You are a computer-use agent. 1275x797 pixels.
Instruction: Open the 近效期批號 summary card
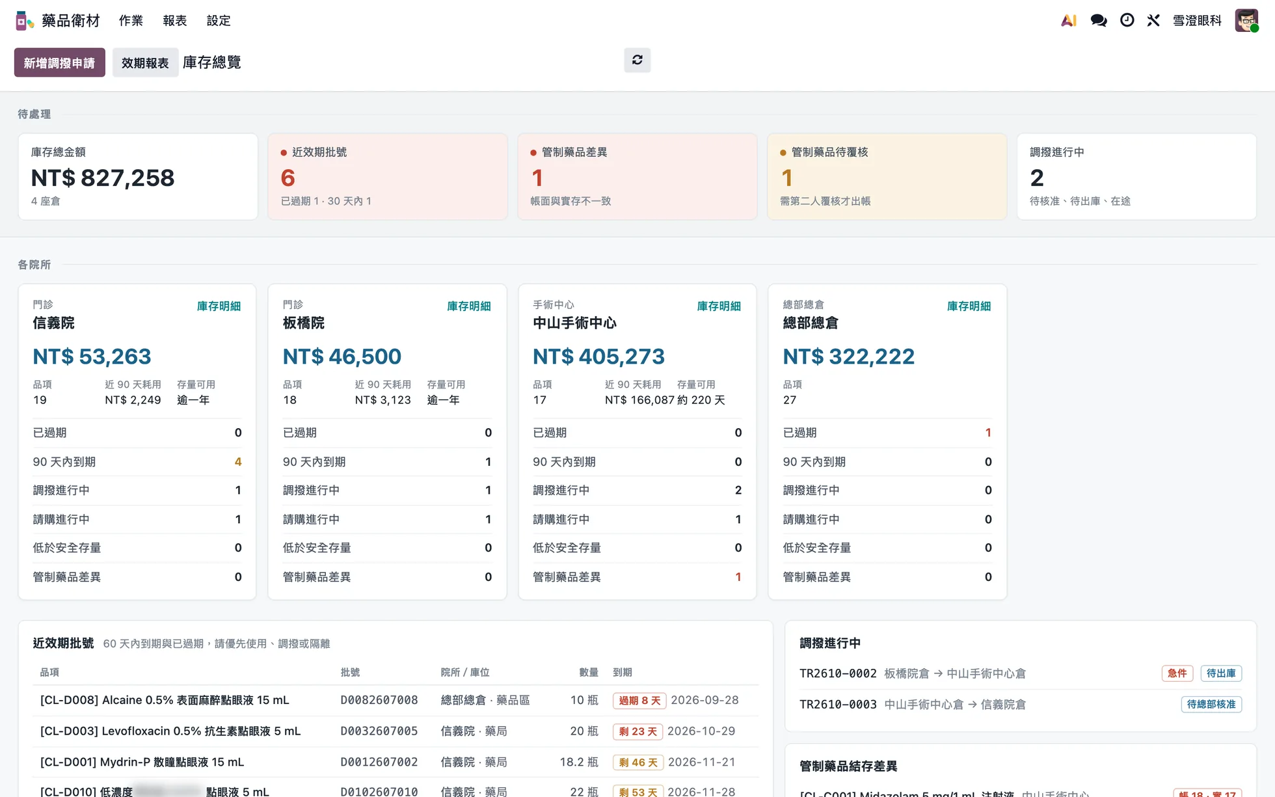pyautogui.click(x=388, y=176)
